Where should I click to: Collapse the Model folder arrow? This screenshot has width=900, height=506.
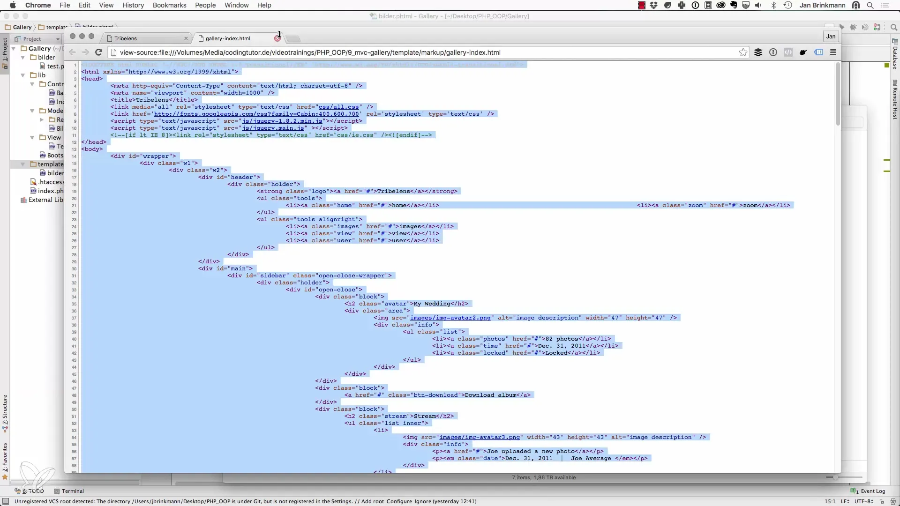click(x=32, y=111)
